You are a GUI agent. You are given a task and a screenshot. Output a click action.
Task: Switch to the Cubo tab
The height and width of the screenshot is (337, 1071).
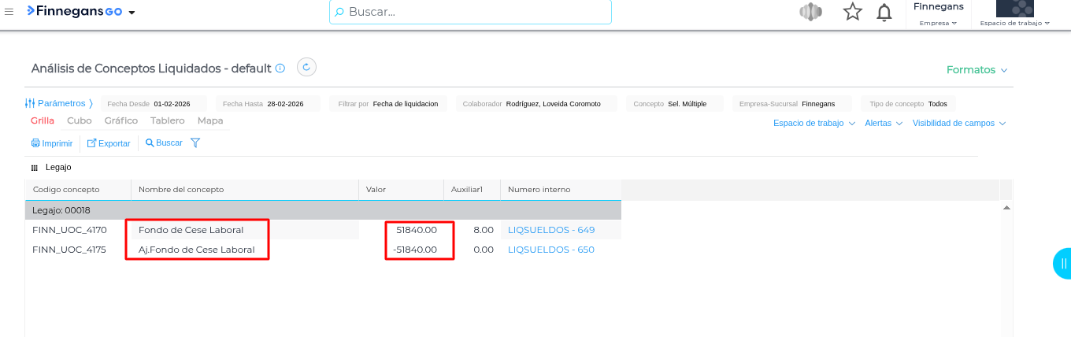pos(79,120)
